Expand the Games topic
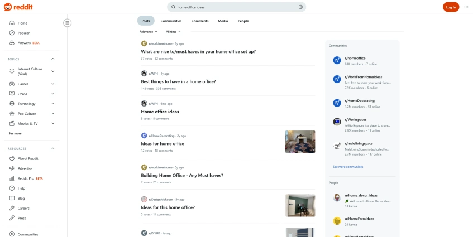Viewport: 473px width, 237px height. tap(53, 84)
